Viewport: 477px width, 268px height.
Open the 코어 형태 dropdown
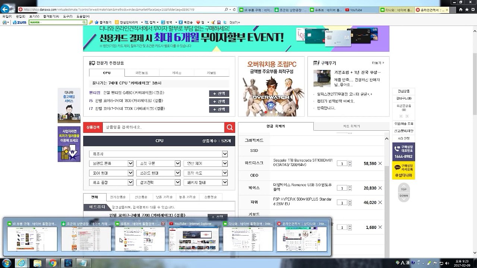pyautogui.click(x=111, y=173)
